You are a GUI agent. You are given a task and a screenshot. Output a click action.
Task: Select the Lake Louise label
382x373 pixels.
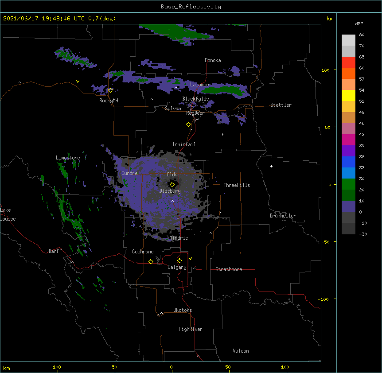click(8, 214)
